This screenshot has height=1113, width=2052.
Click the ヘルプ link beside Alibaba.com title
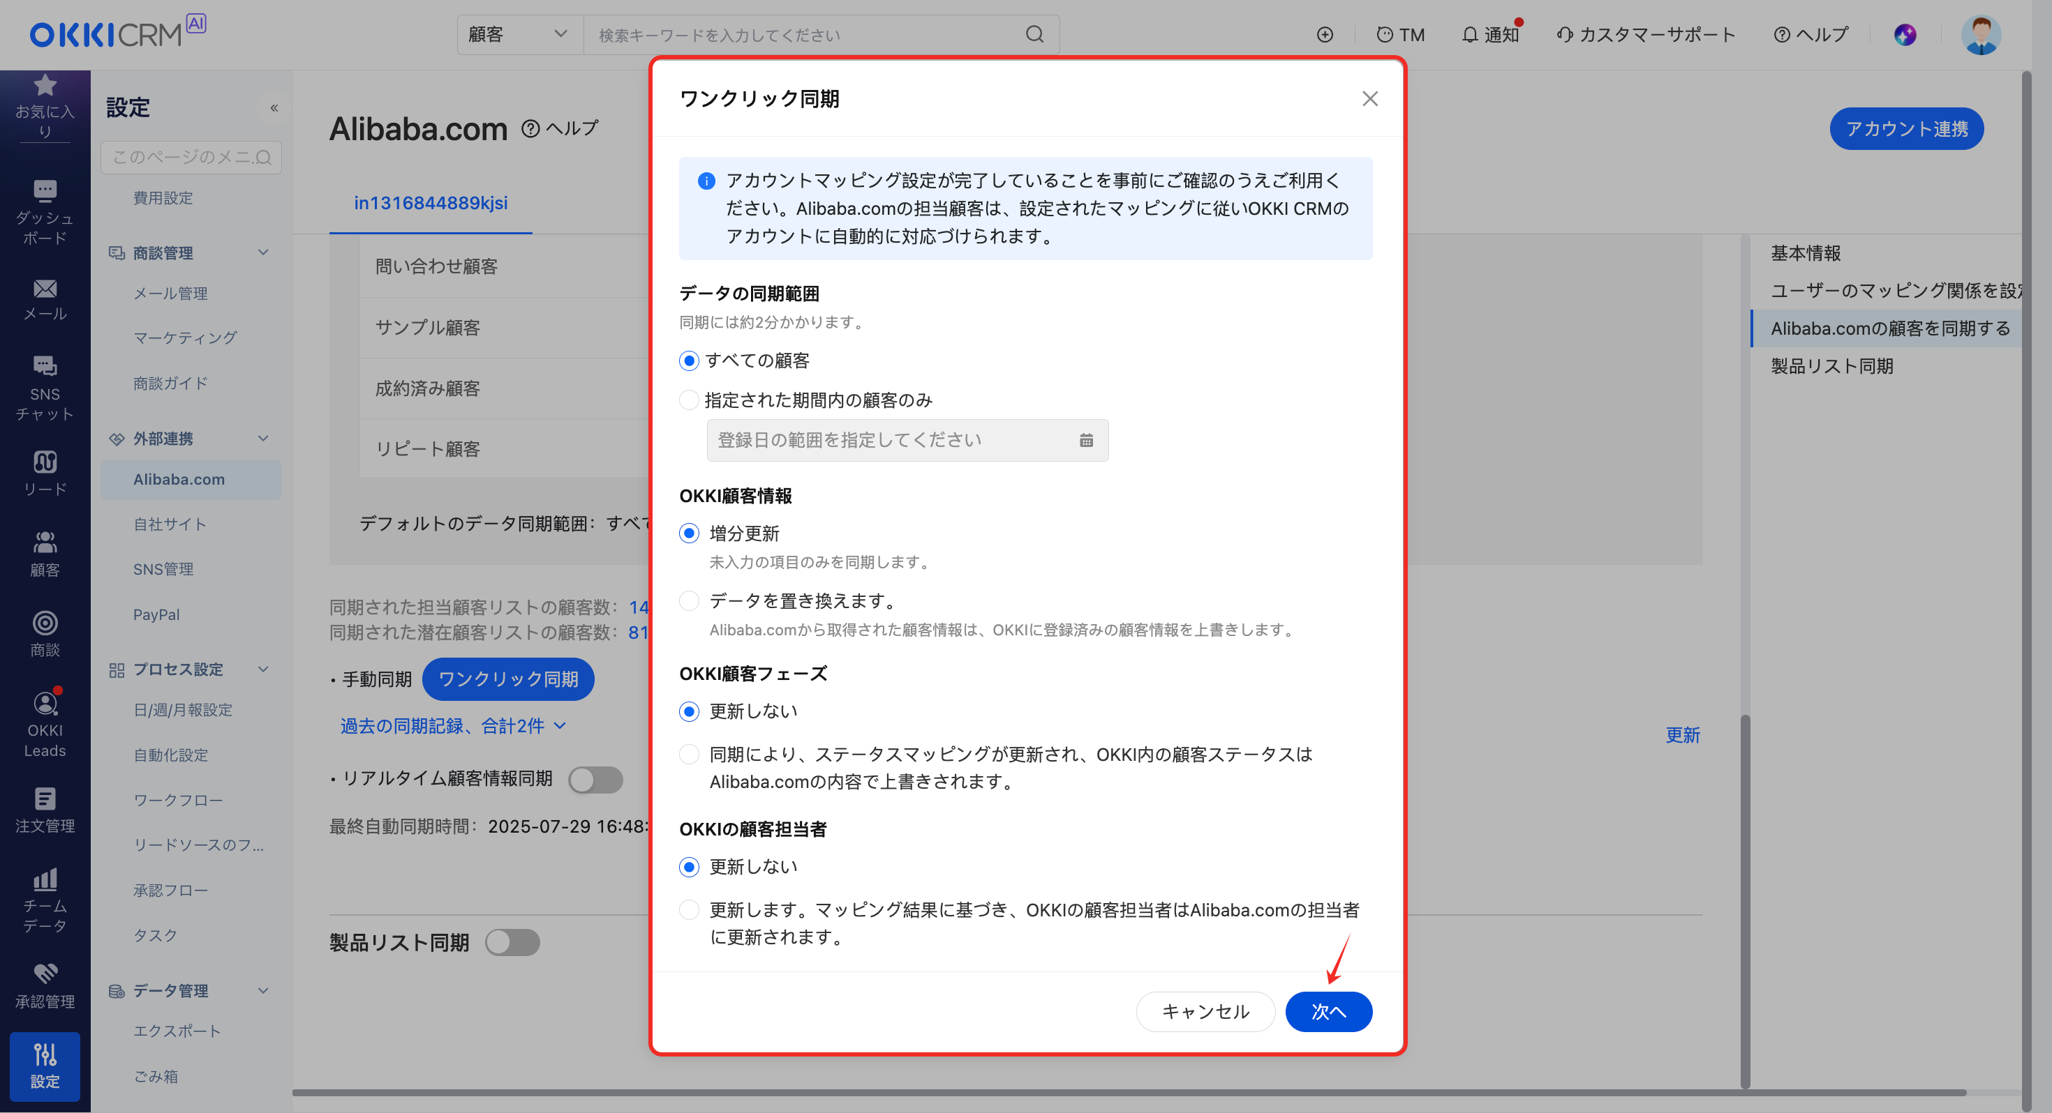pos(559,128)
